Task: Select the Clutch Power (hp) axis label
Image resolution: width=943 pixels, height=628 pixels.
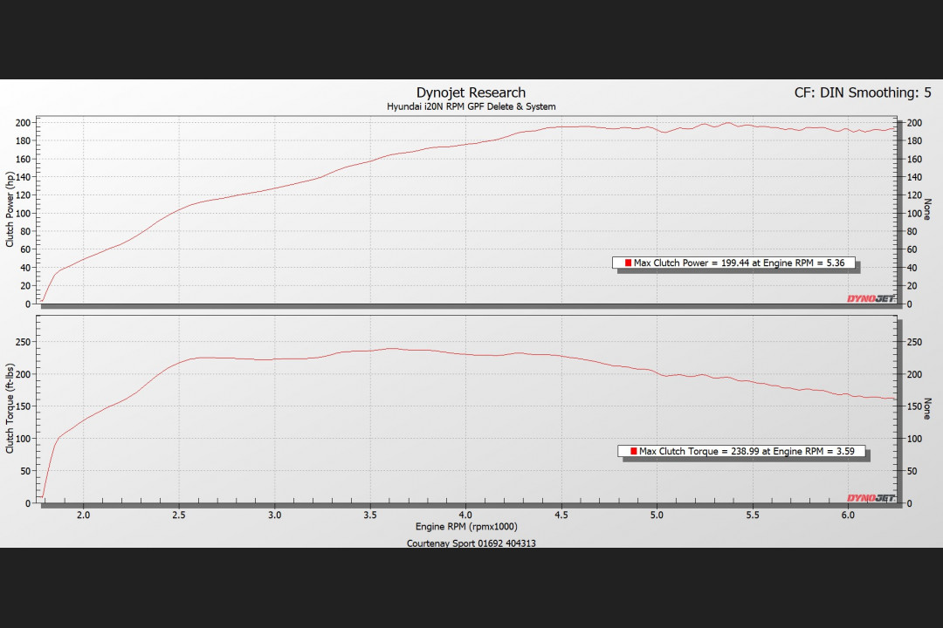Action: coord(10,209)
